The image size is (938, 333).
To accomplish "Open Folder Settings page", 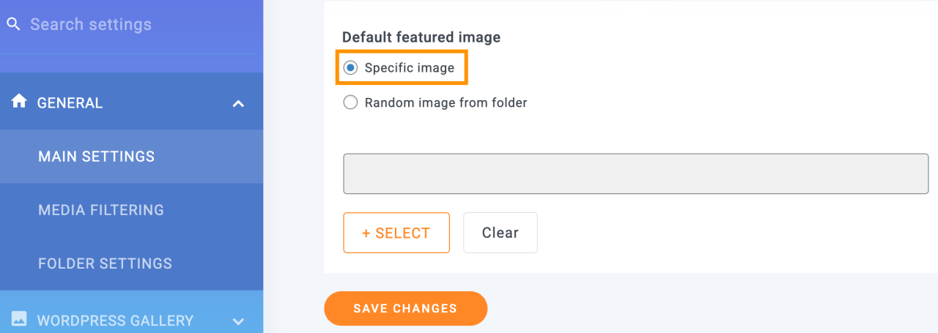I will tap(105, 263).
